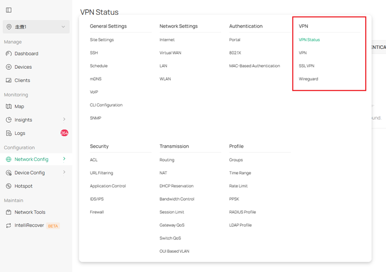
Task: Click the Clients icon in sidebar
Action: [9, 80]
